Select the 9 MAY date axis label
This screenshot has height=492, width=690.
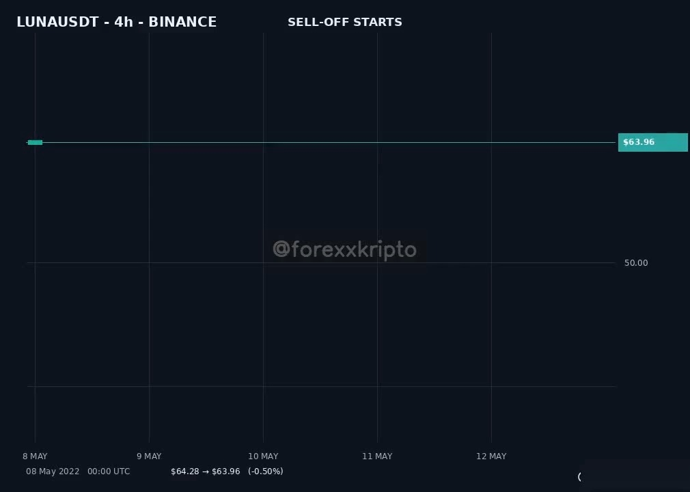[149, 456]
